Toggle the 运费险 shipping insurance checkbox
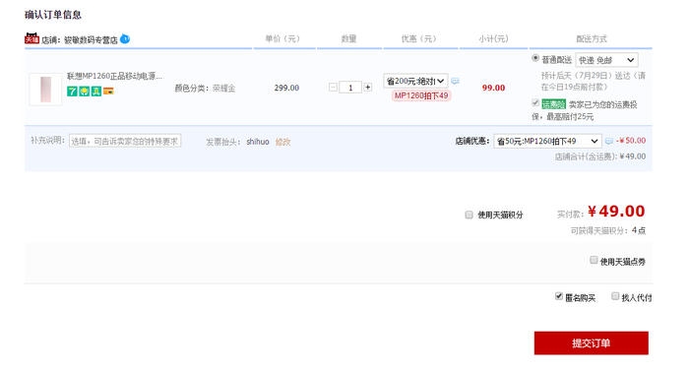The image size is (689, 370). (535, 102)
